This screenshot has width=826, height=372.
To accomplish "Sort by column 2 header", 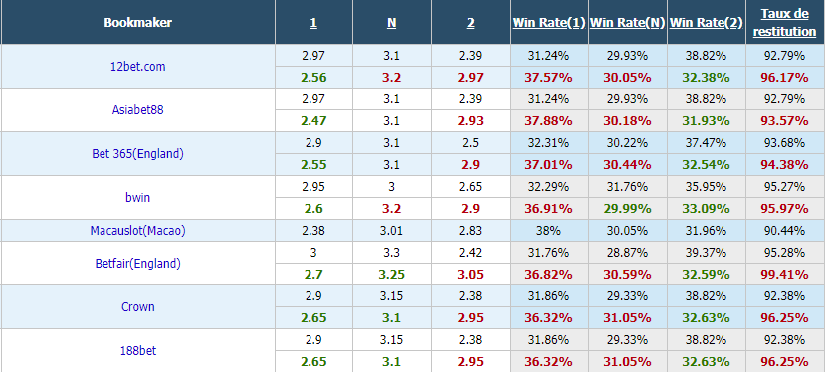I will 470,23.
